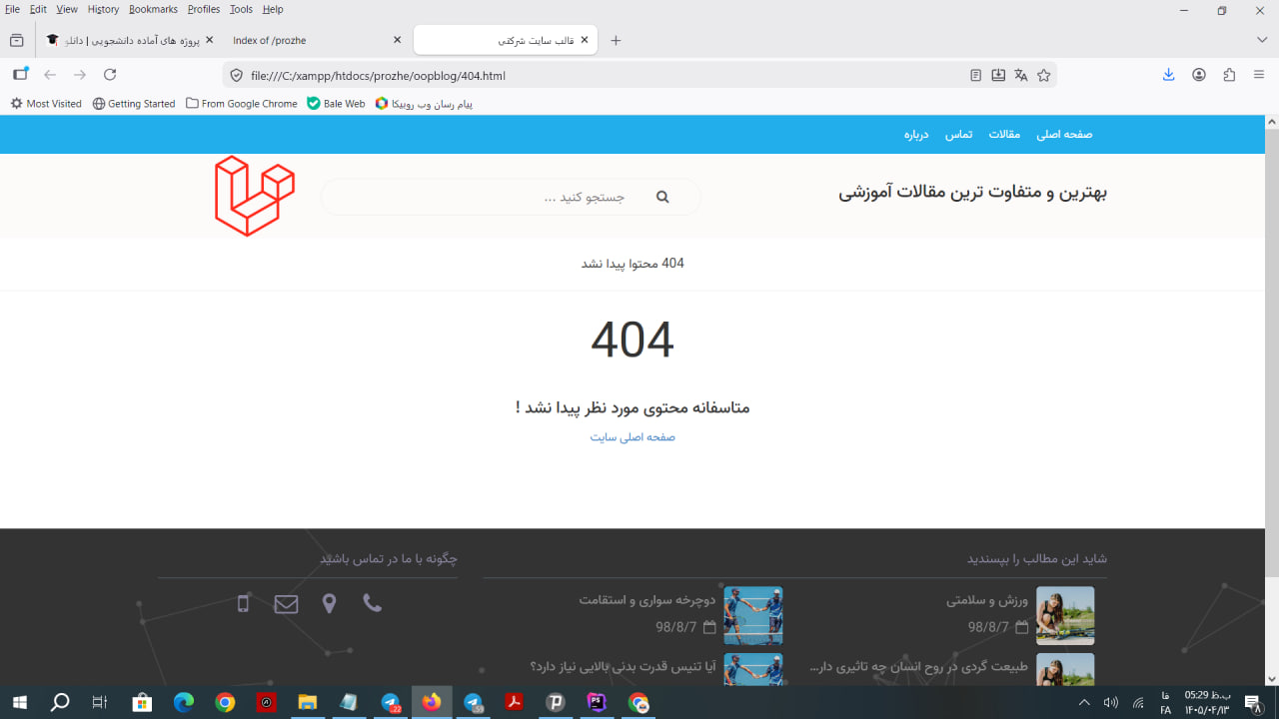Screen dimensions: 1279x719
Task: Reload the page with the refresh icon
Action: (x=110, y=75)
